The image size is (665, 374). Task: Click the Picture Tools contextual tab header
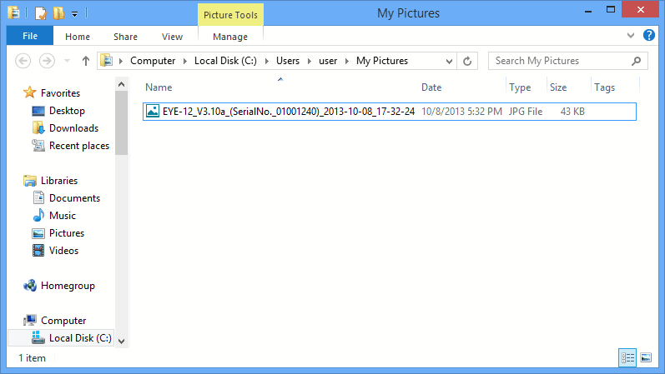(230, 15)
